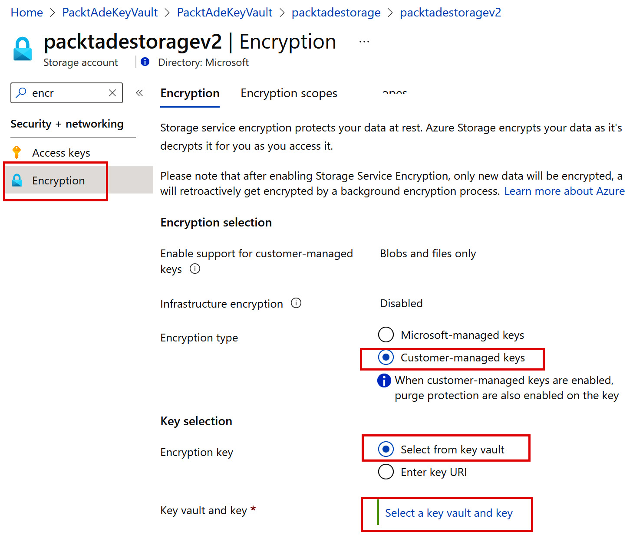Collapse the sidebar with double chevron
633x538 pixels.
click(139, 93)
